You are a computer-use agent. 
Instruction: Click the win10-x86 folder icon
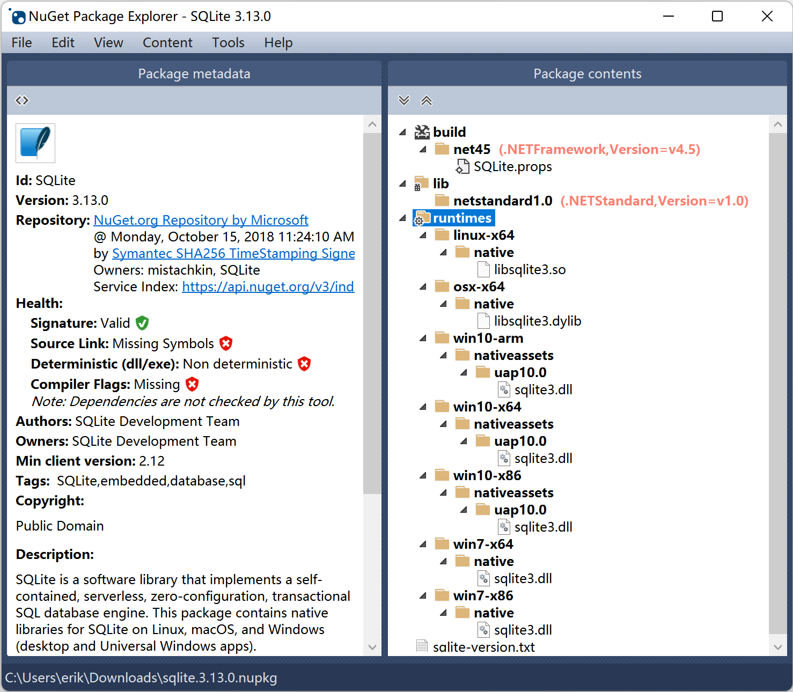click(442, 475)
